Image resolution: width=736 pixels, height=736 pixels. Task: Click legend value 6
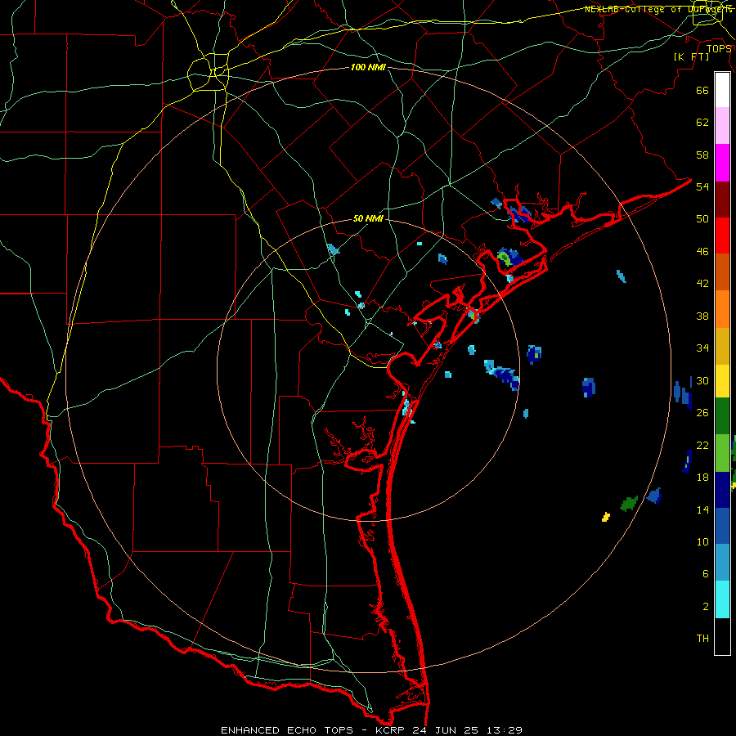click(705, 574)
